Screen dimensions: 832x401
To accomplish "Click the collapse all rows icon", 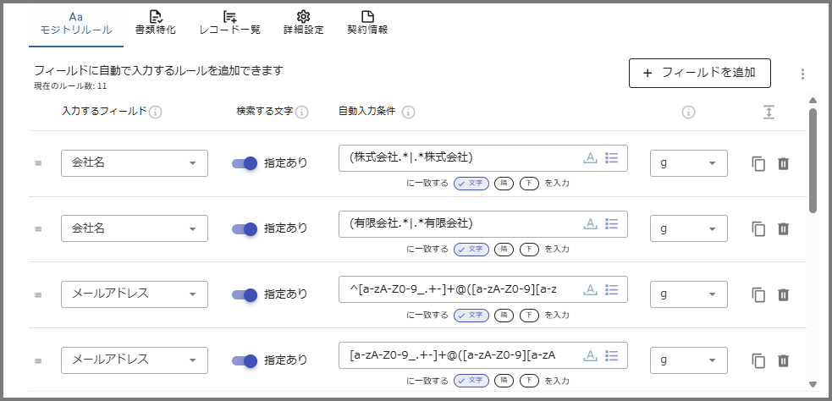I will [x=769, y=112].
